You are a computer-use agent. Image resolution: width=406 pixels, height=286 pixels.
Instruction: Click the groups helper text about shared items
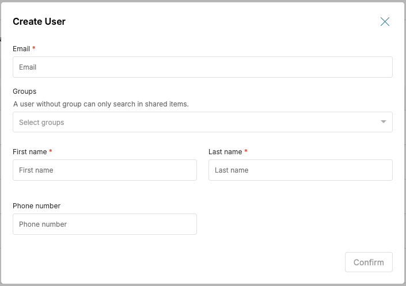[x=101, y=104]
